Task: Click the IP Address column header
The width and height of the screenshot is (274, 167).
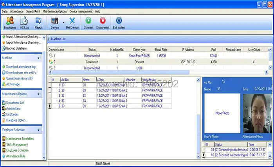Action: (x=188, y=50)
